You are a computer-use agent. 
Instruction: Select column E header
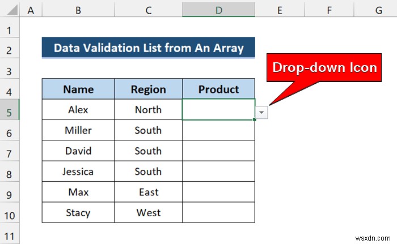coord(280,10)
